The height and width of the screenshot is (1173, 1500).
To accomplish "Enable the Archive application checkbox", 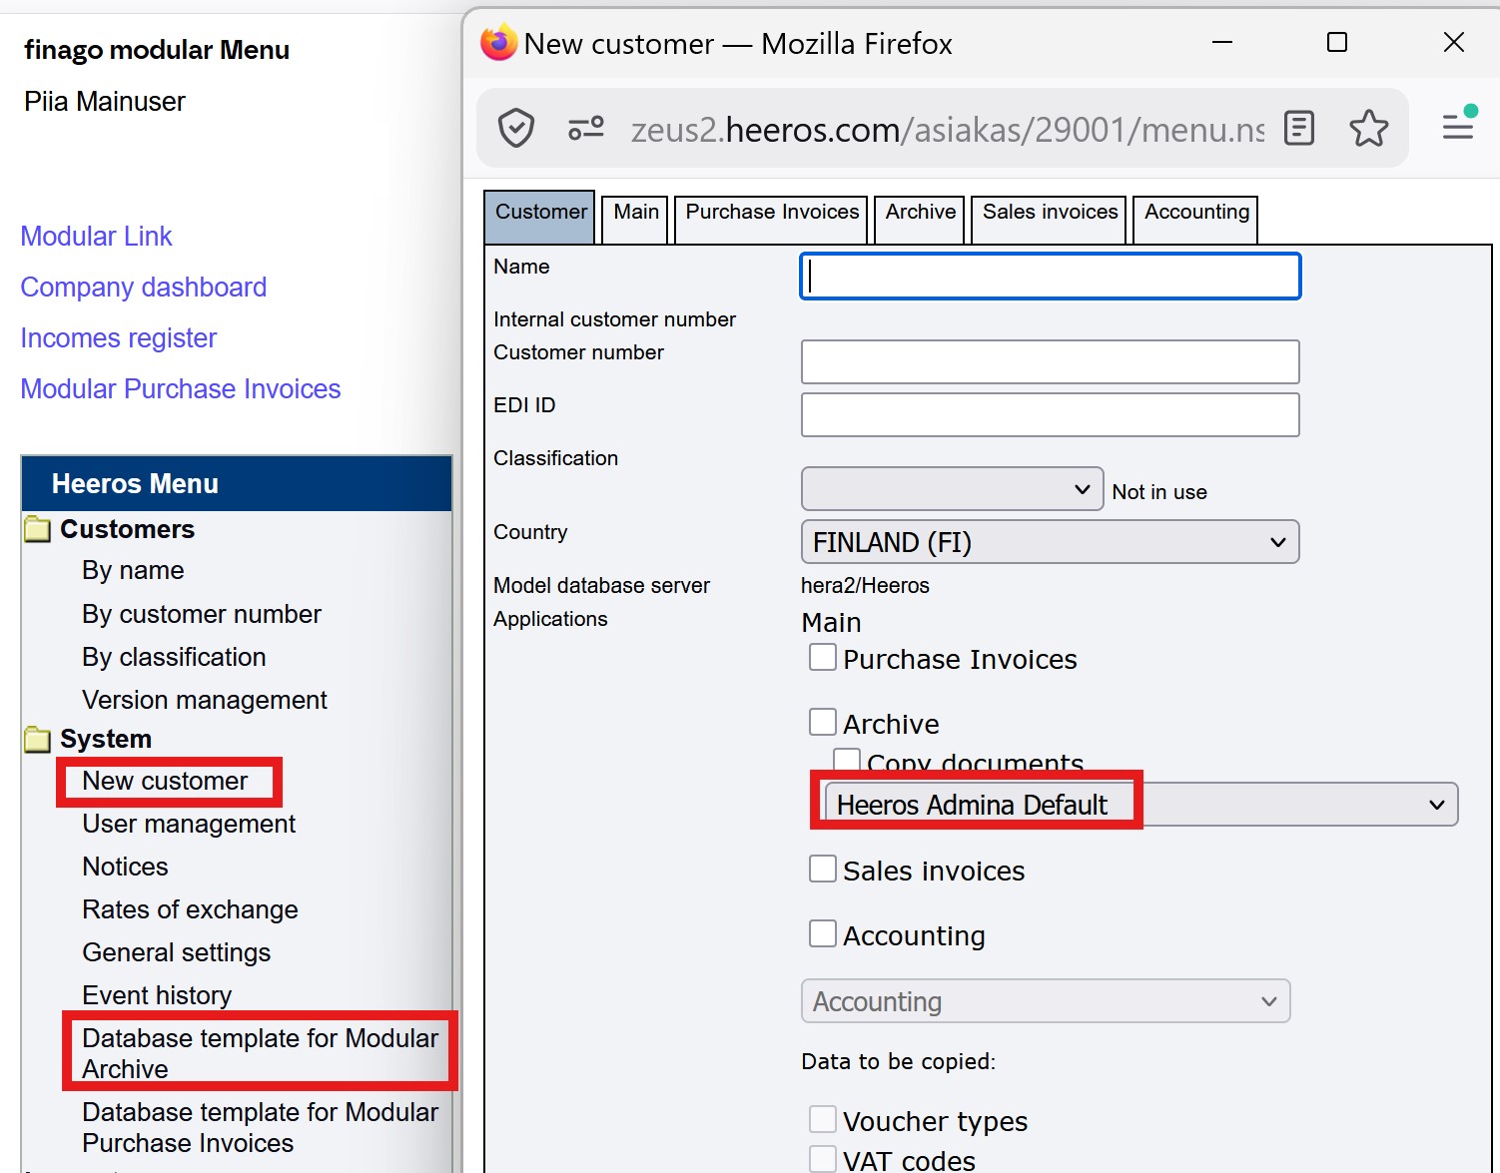I will pos(823,722).
